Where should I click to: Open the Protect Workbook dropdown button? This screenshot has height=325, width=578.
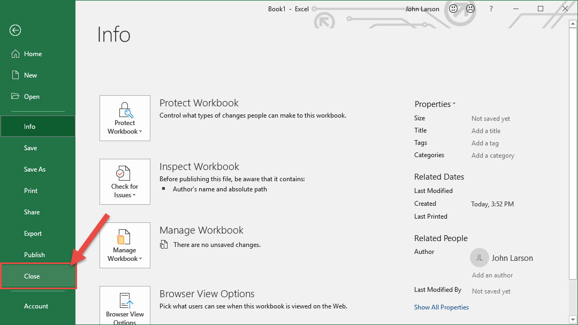[x=125, y=118]
